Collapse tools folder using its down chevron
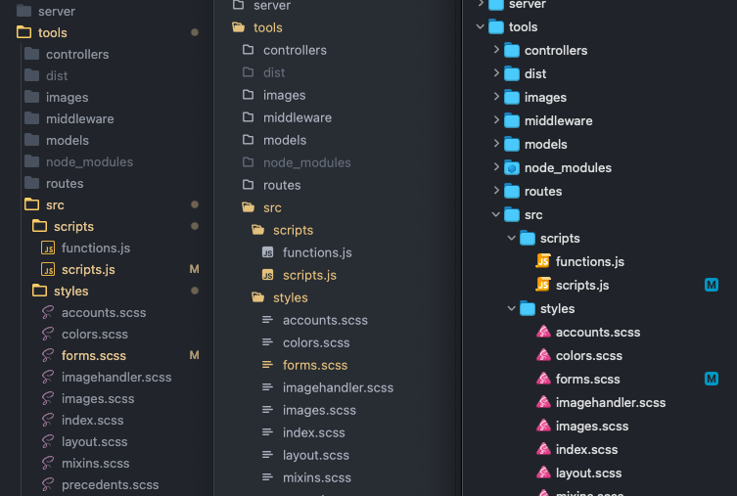The width and height of the screenshot is (737, 496). pyautogui.click(x=480, y=26)
